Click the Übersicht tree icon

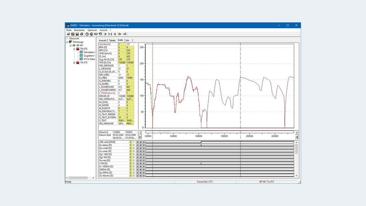[67, 38]
